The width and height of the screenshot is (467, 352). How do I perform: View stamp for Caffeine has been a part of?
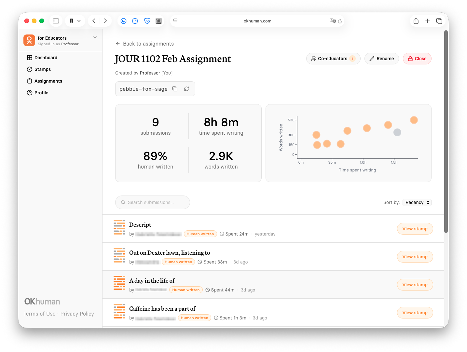(415, 313)
